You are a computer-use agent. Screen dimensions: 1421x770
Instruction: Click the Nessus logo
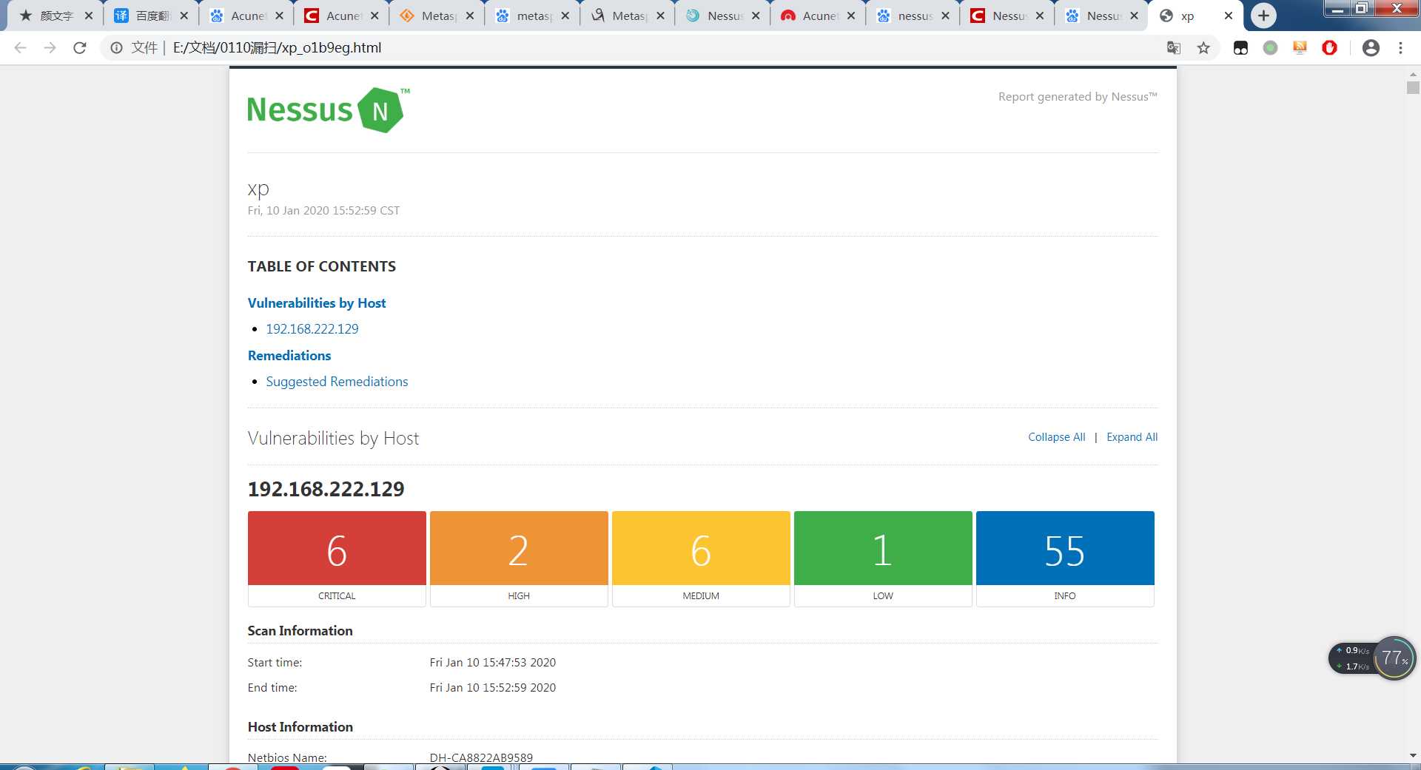[x=328, y=110]
